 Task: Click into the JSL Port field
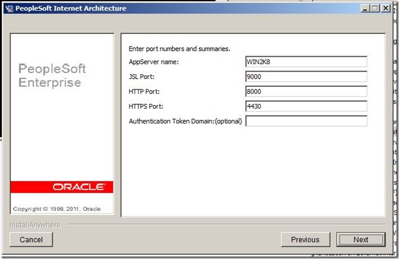click(306, 77)
